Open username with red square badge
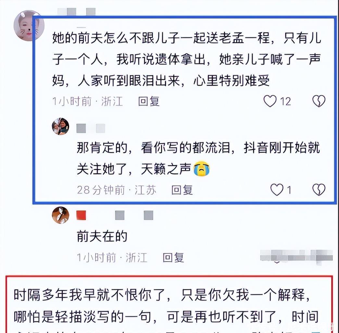339x333 pixels. click(115, 215)
